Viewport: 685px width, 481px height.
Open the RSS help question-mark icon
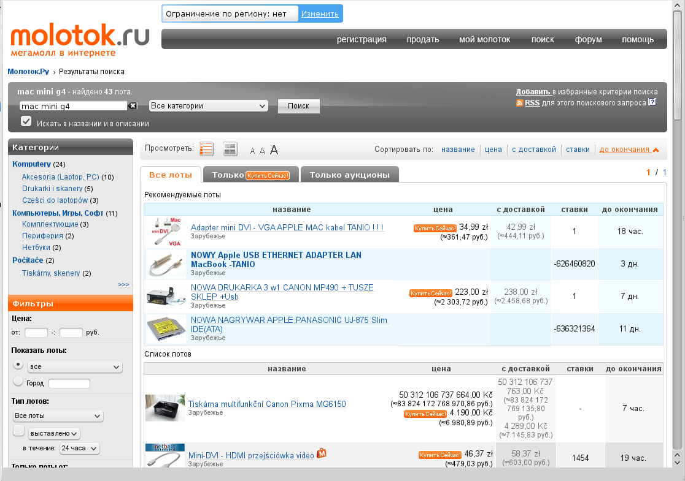(652, 102)
